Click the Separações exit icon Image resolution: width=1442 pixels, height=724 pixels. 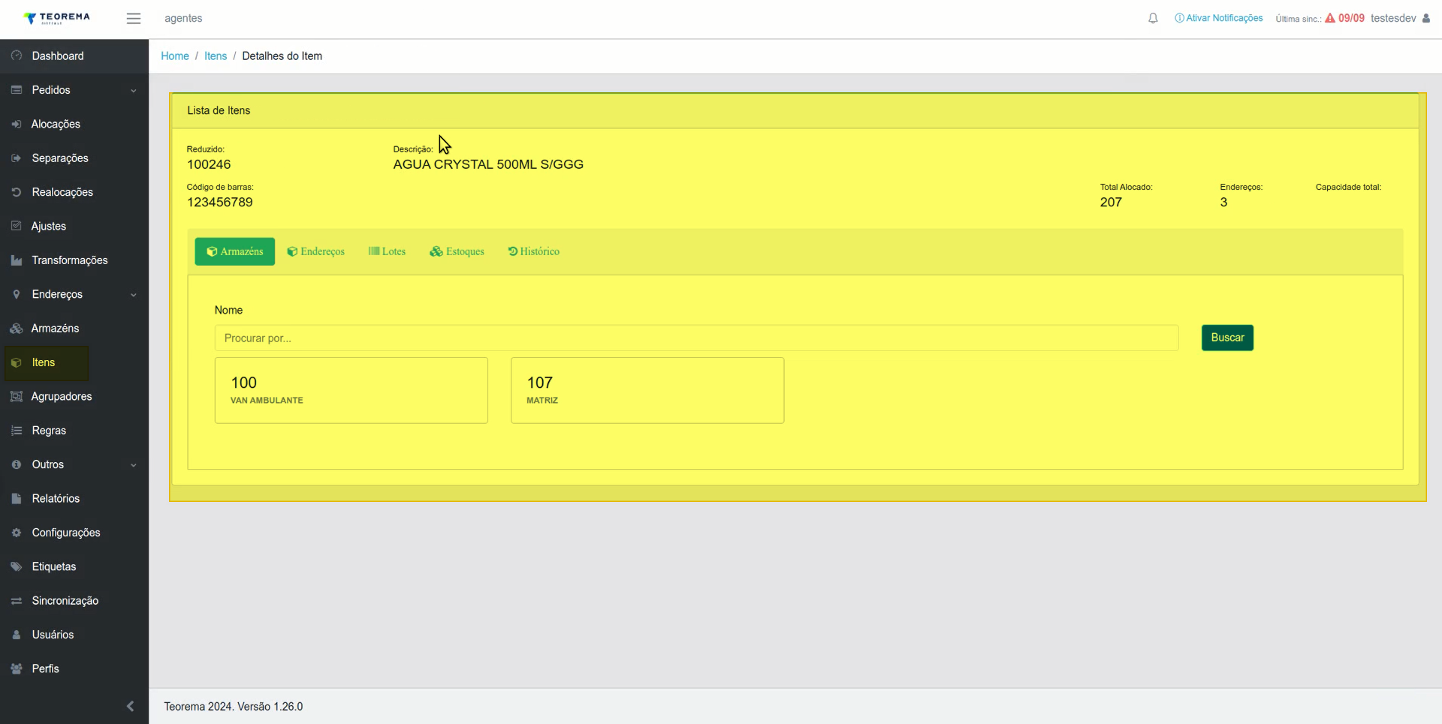coord(17,158)
